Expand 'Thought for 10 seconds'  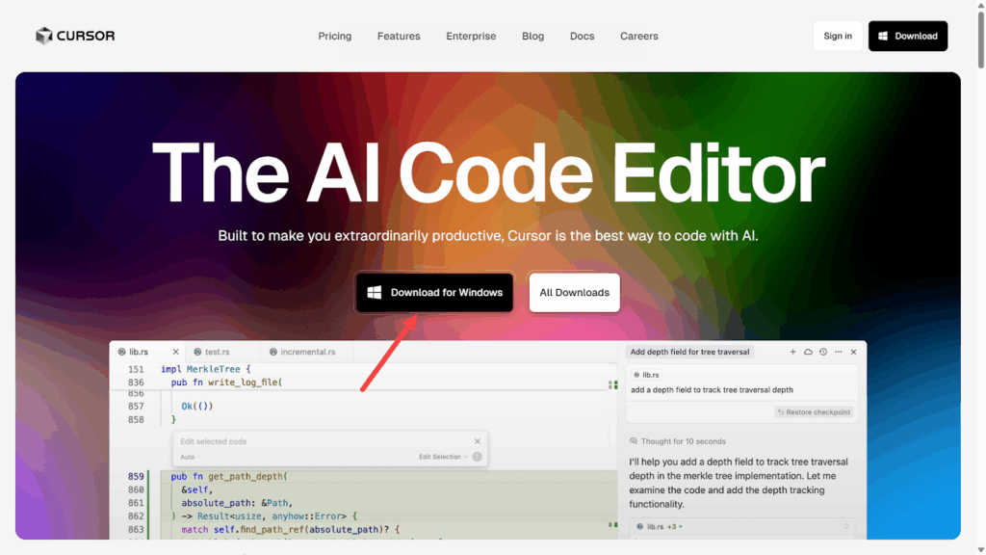click(678, 441)
